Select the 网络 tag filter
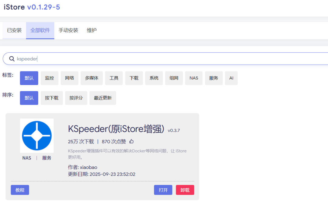 click(x=70, y=78)
